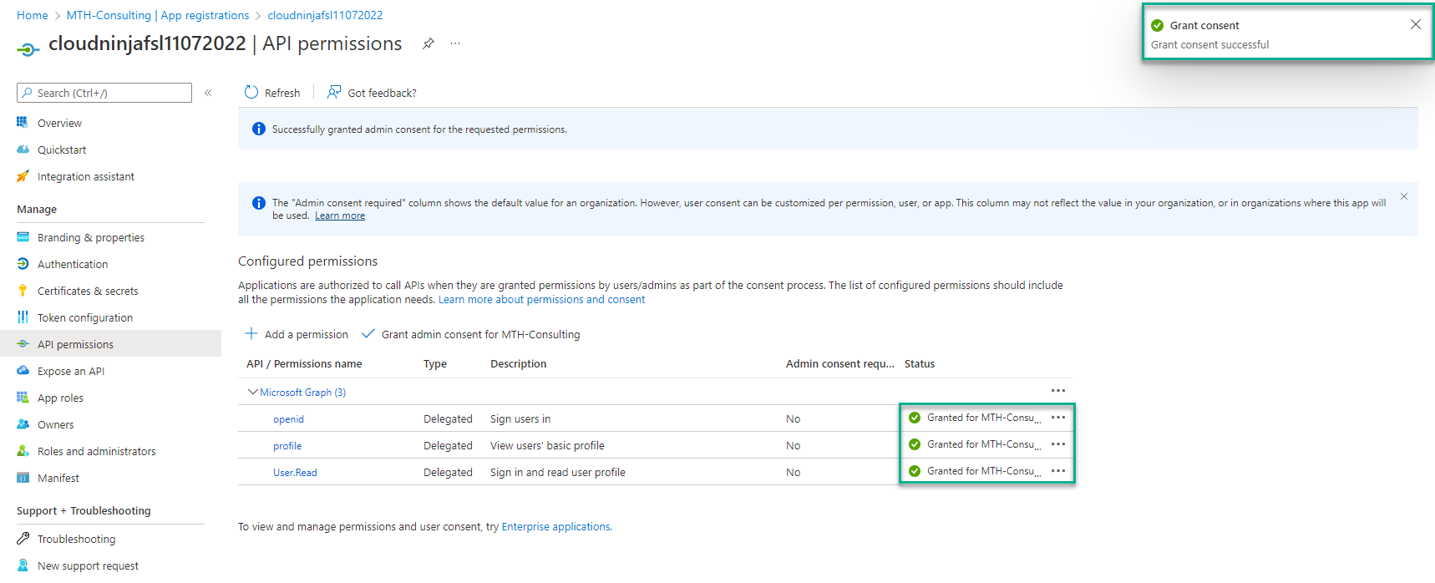Open cloudninjafsl11072022 breadcrumb link
Screen dimensions: 1435x583
tap(325, 15)
